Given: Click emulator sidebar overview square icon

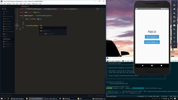Looking at the screenshot, I should (174, 42).
